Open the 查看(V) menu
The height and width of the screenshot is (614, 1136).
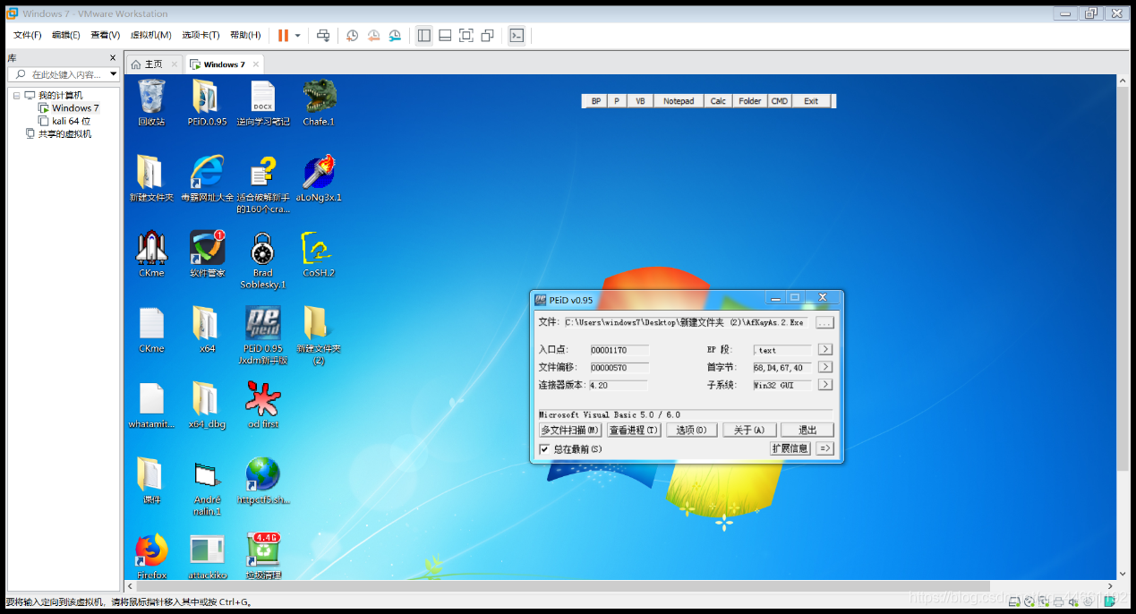(x=106, y=35)
